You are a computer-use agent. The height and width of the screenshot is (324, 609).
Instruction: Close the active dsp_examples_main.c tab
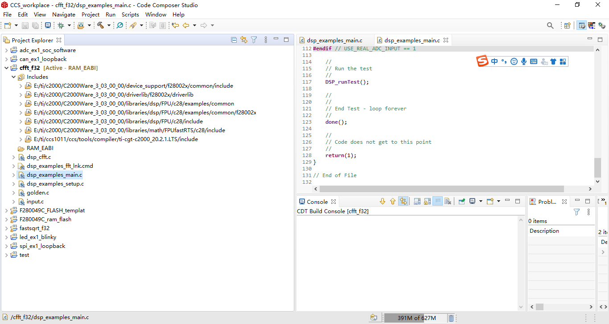pos(446,40)
